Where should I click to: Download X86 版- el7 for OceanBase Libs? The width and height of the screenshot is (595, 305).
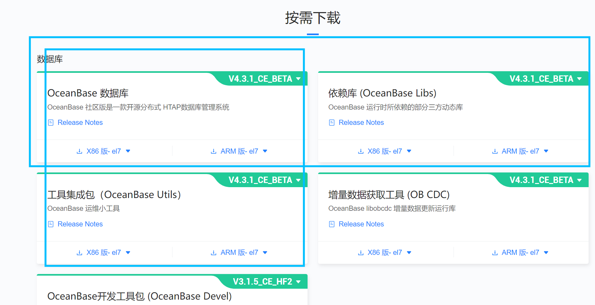(385, 151)
